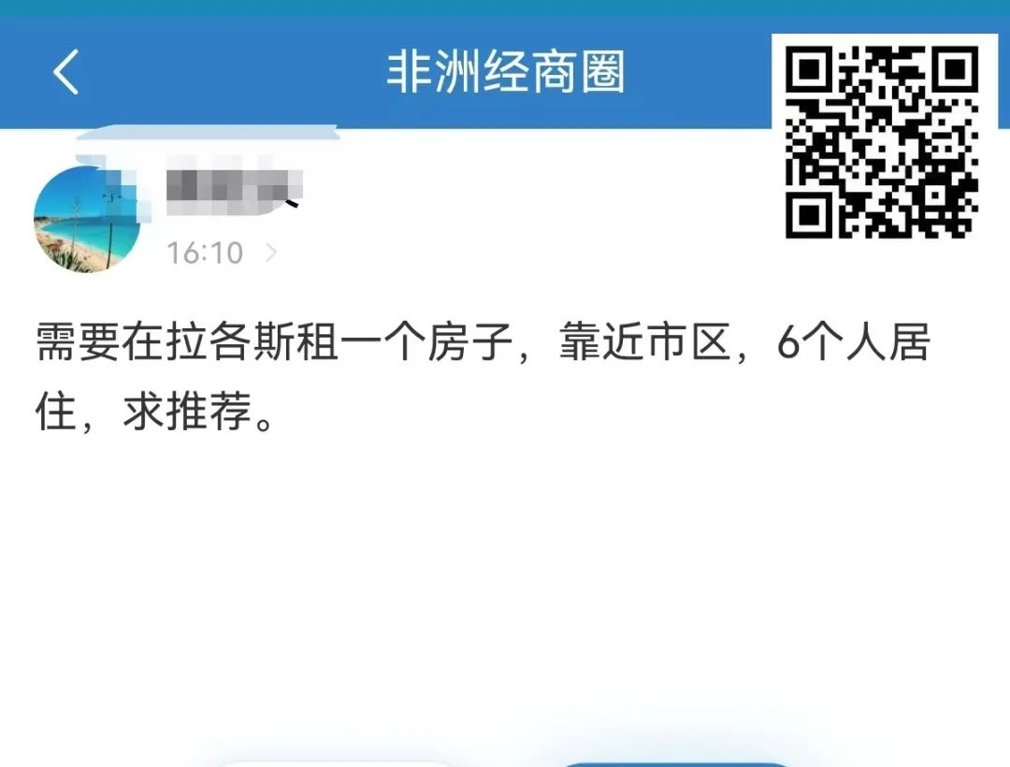This screenshot has width=1010, height=767.
Task: Select the 非洲经商圈 page title
Action: tap(506, 71)
